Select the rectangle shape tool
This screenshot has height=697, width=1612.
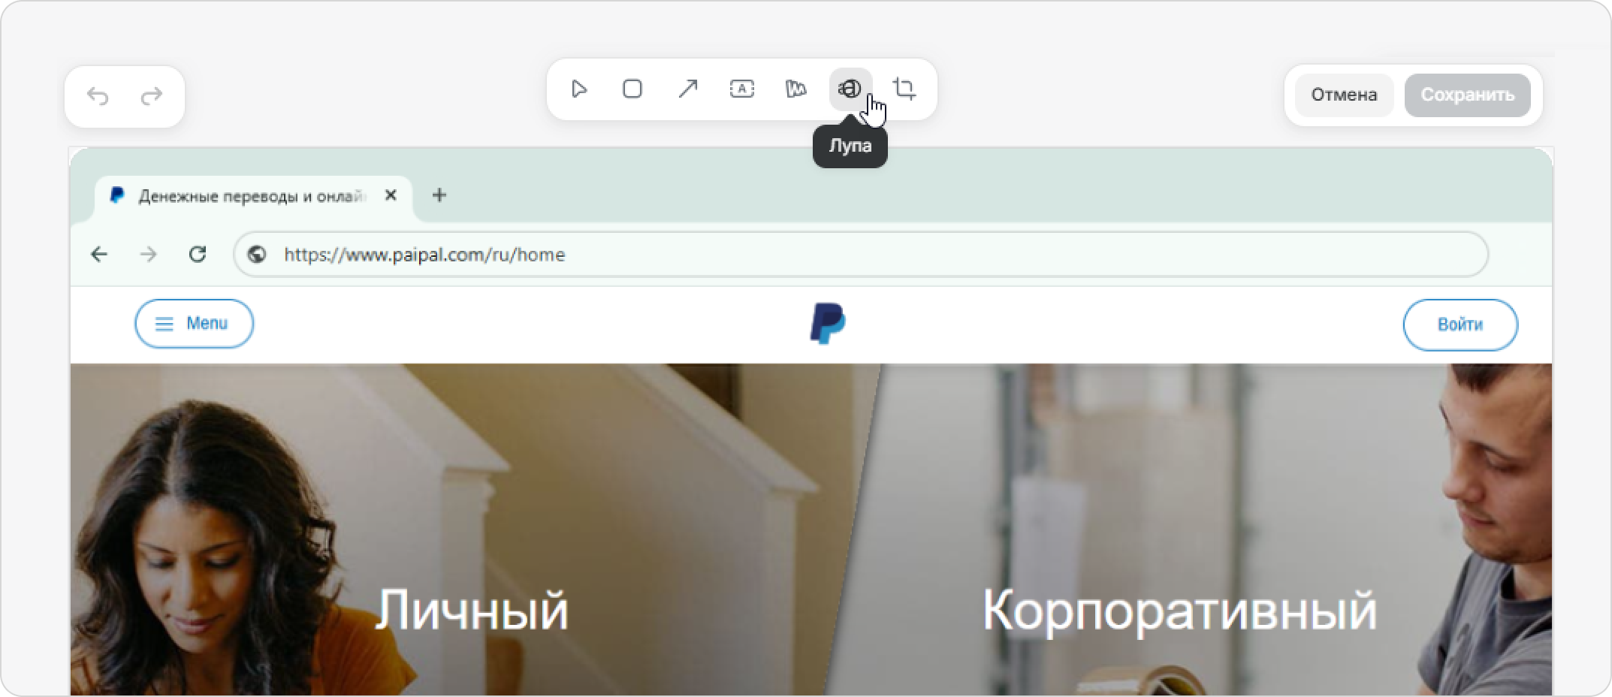click(632, 89)
